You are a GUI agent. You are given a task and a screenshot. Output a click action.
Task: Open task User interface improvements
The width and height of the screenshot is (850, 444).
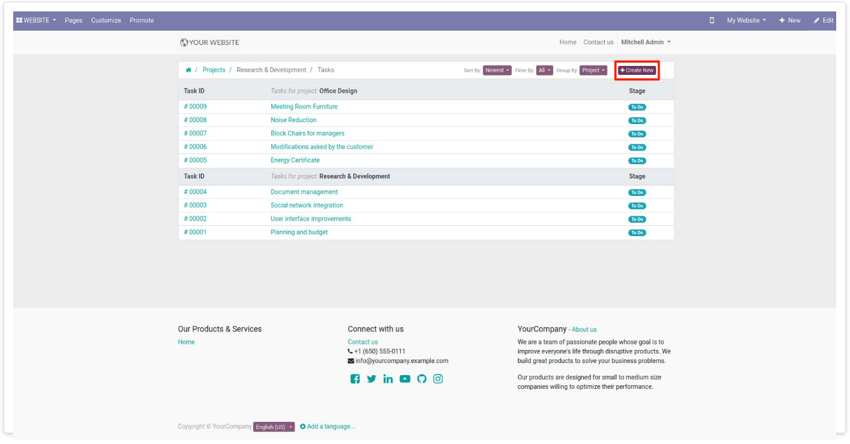[x=311, y=219]
